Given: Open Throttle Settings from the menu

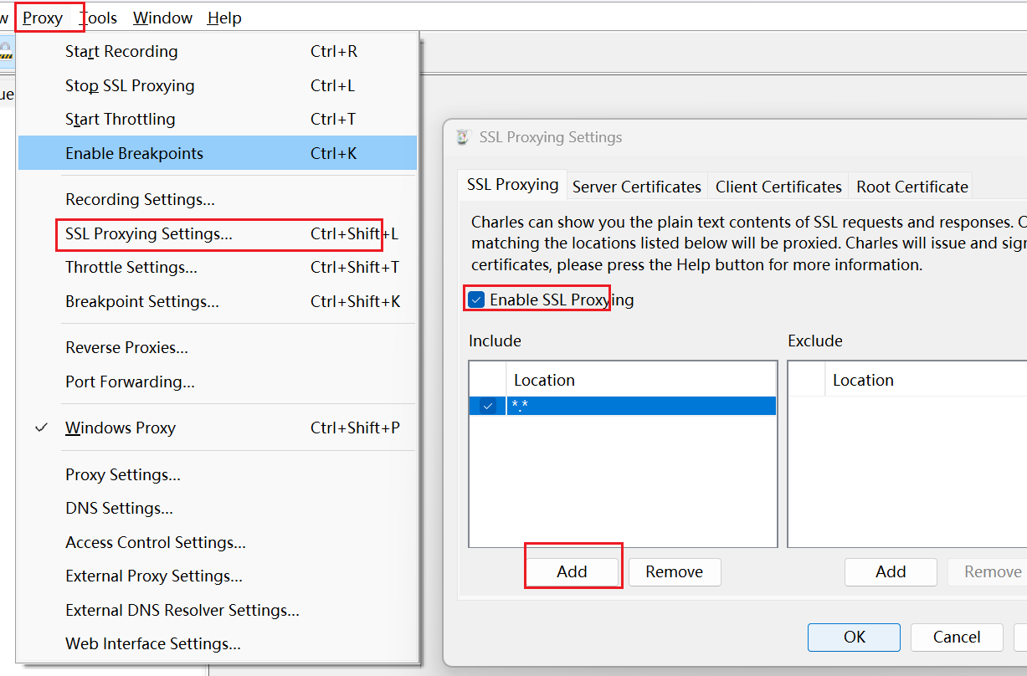Looking at the screenshot, I should pos(131,268).
